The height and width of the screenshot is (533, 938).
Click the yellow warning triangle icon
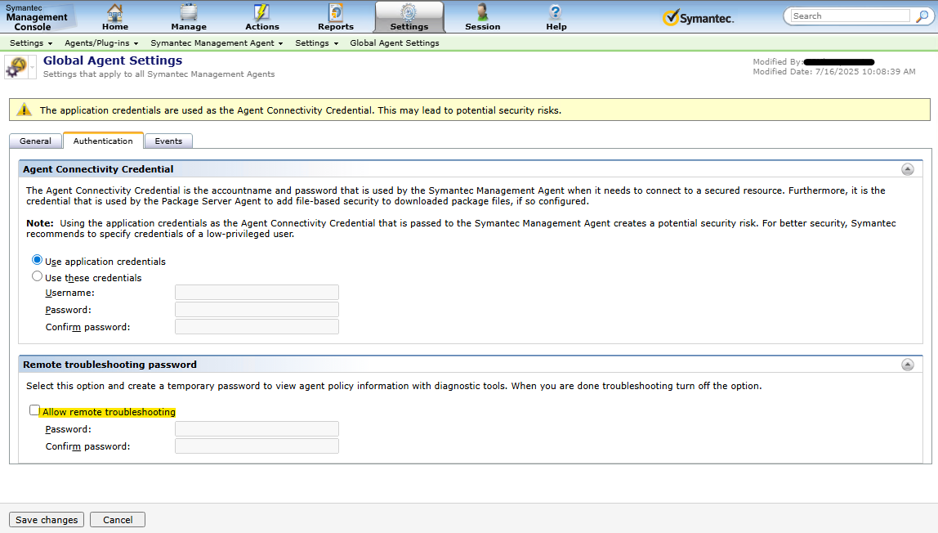24,110
